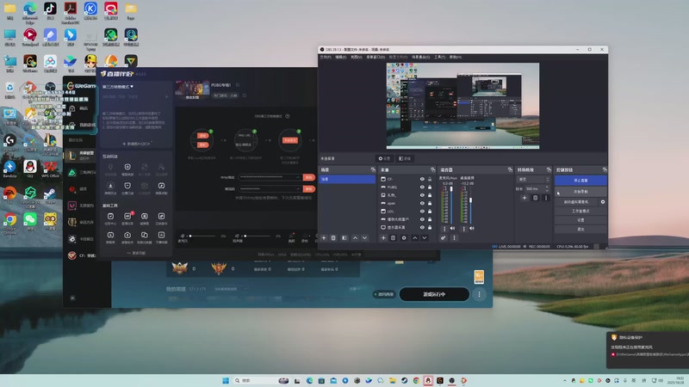Delete selected source with Sources trash icon
This screenshot has height=387, width=689.
pyautogui.click(x=394, y=238)
